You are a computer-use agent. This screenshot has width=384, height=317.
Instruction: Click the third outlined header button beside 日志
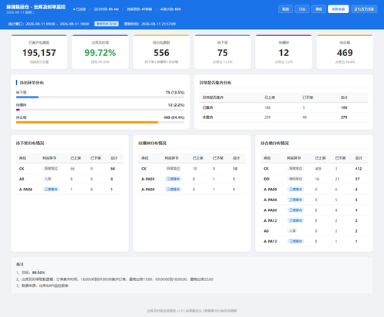click(319, 9)
